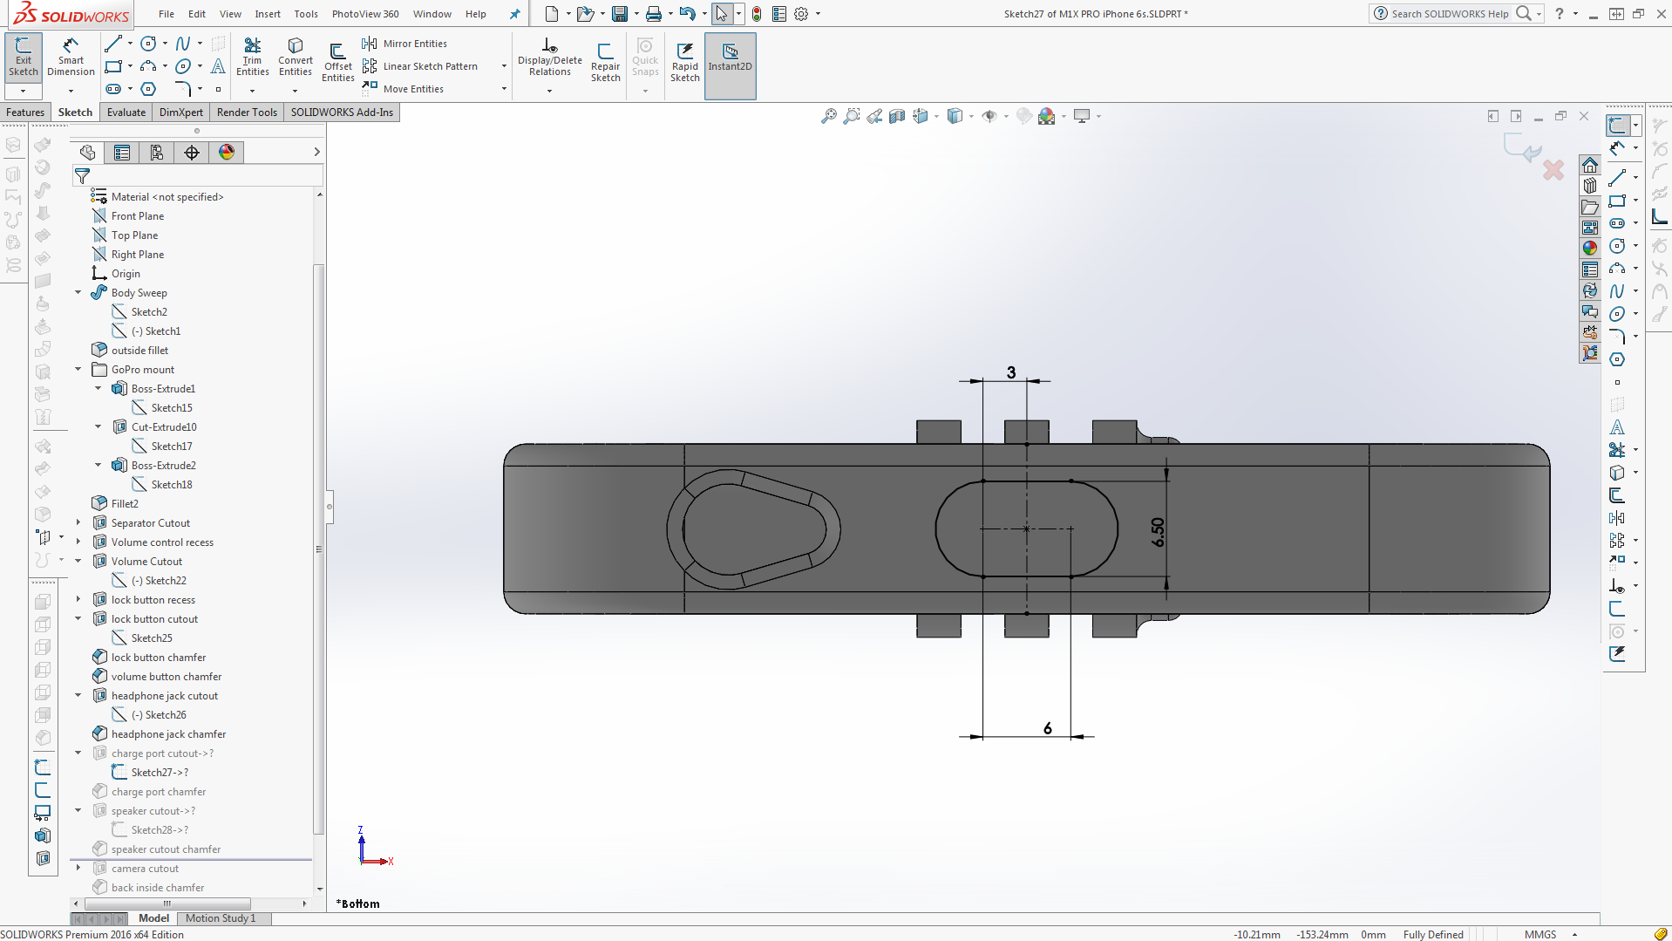The image size is (1672, 941).
Task: Open the ConfigurationManager tab
Action: pyautogui.click(x=157, y=153)
